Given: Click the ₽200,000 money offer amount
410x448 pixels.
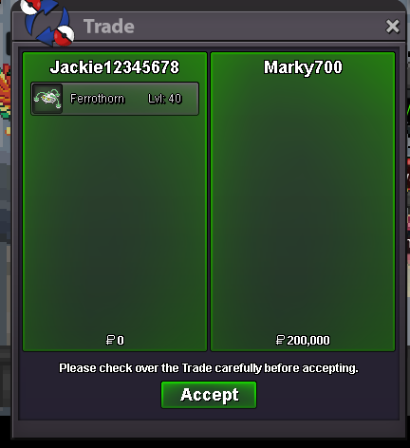Looking at the screenshot, I should [x=303, y=340].
